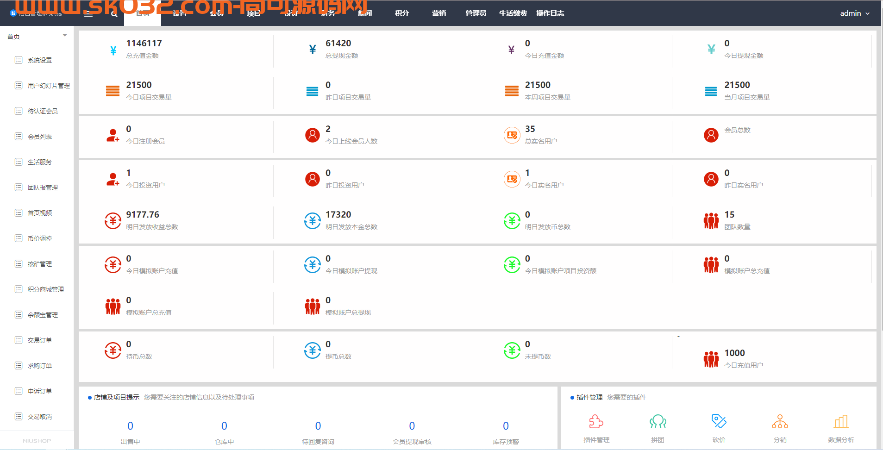Open the 操作日志 top navigation tab

[x=550, y=13]
